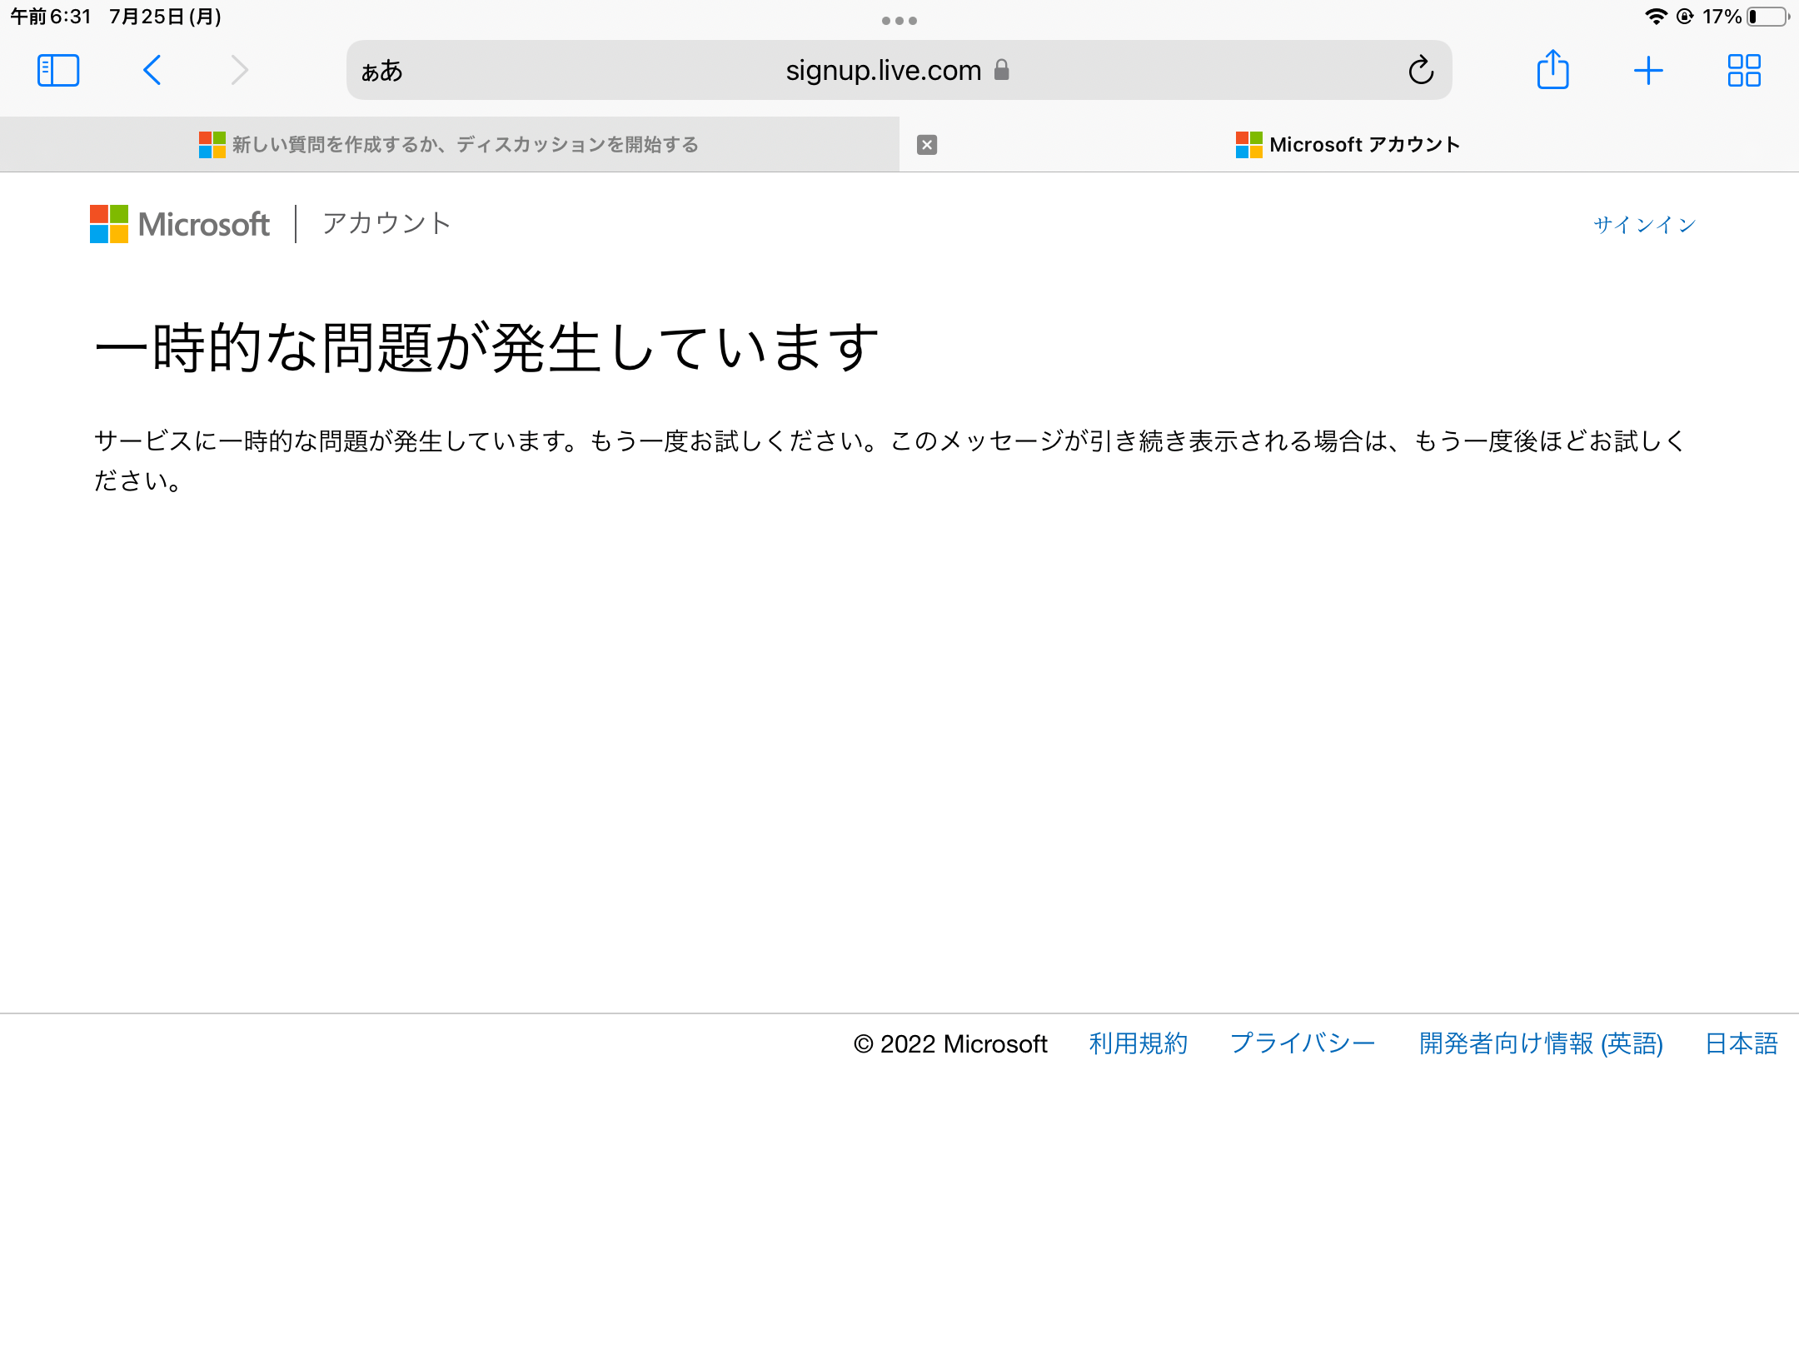Click the サインイン link
Image resolution: width=1799 pixels, height=1349 pixels.
(x=1644, y=225)
